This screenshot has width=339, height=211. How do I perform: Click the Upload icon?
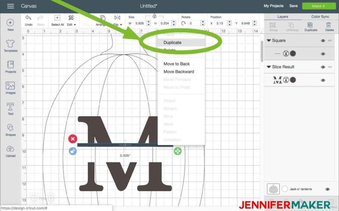pos(11,151)
